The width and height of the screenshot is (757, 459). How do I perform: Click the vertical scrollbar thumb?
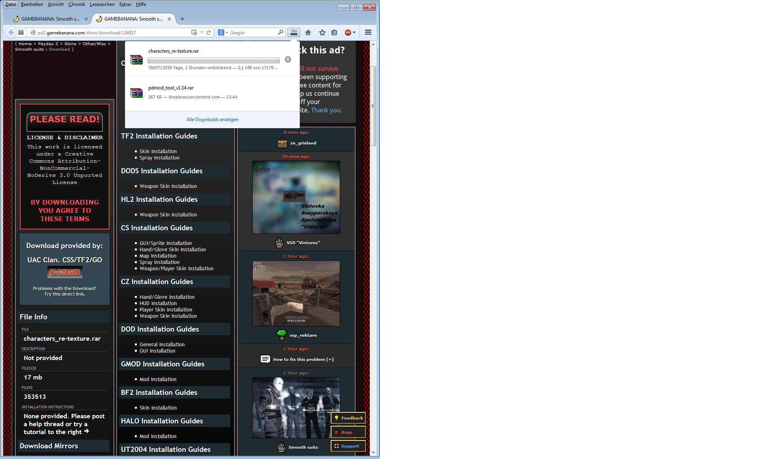(373, 106)
